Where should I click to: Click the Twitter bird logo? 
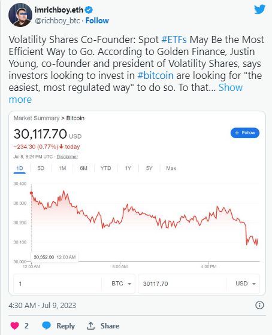[x=259, y=9]
